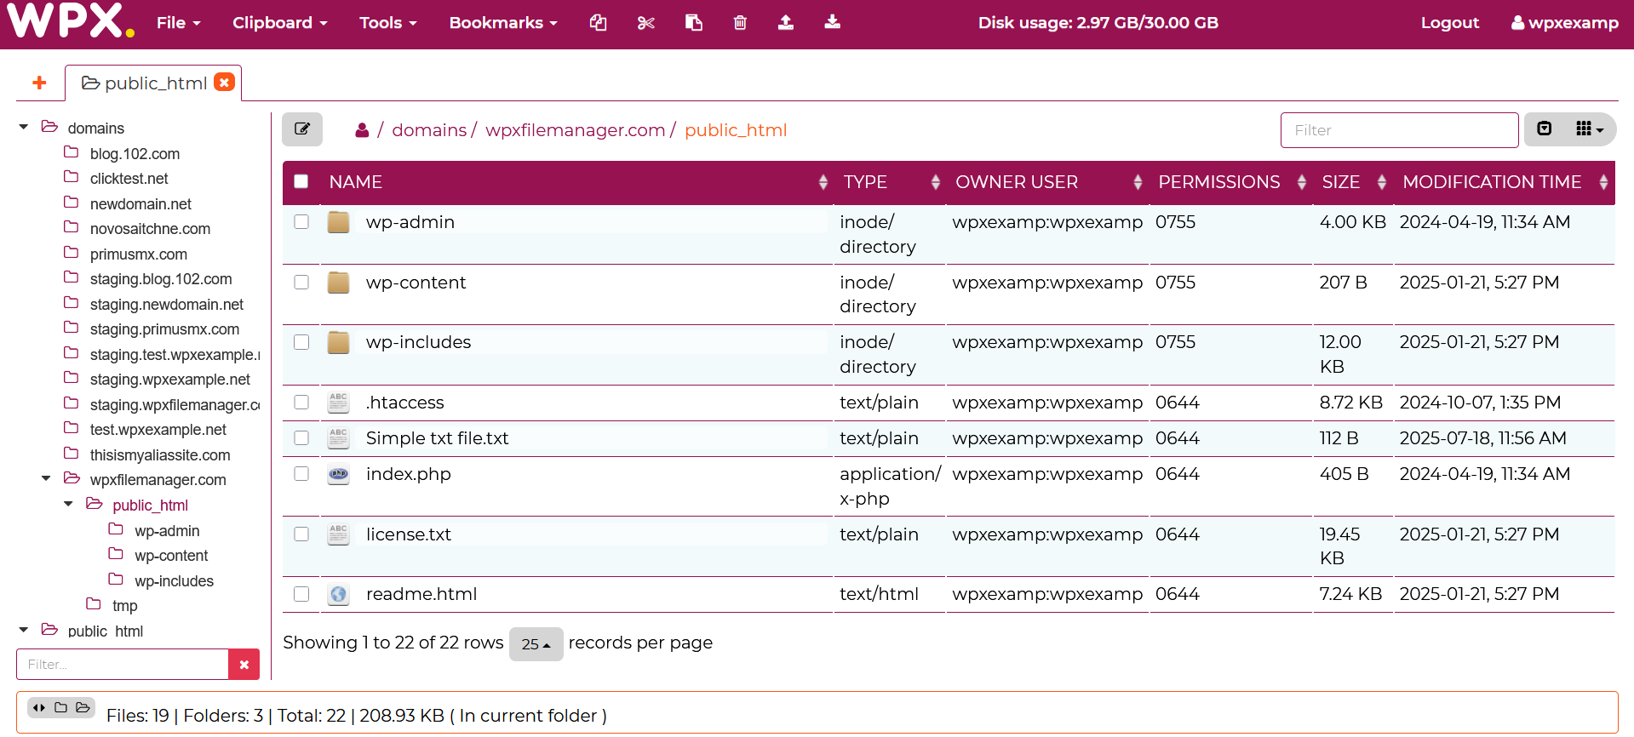Image resolution: width=1634 pixels, height=737 pixels.
Task: Click the Download icon in the top toolbar
Action: pos(833,23)
